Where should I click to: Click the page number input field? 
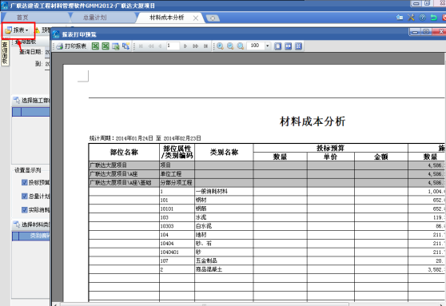click(x=173, y=46)
